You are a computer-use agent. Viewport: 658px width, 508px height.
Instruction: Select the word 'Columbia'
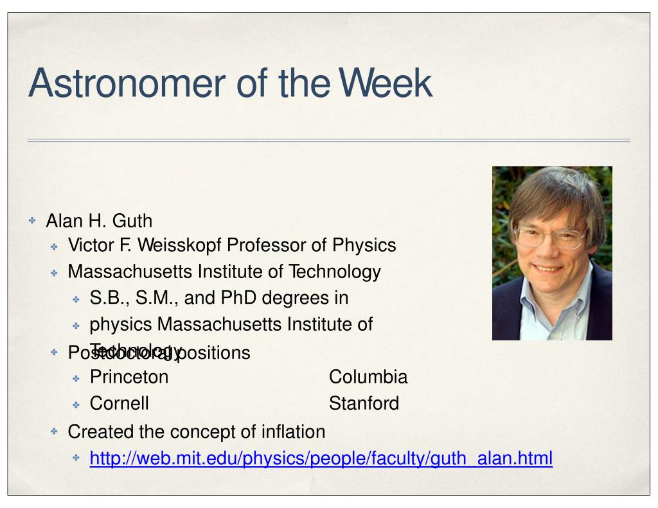click(368, 377)
